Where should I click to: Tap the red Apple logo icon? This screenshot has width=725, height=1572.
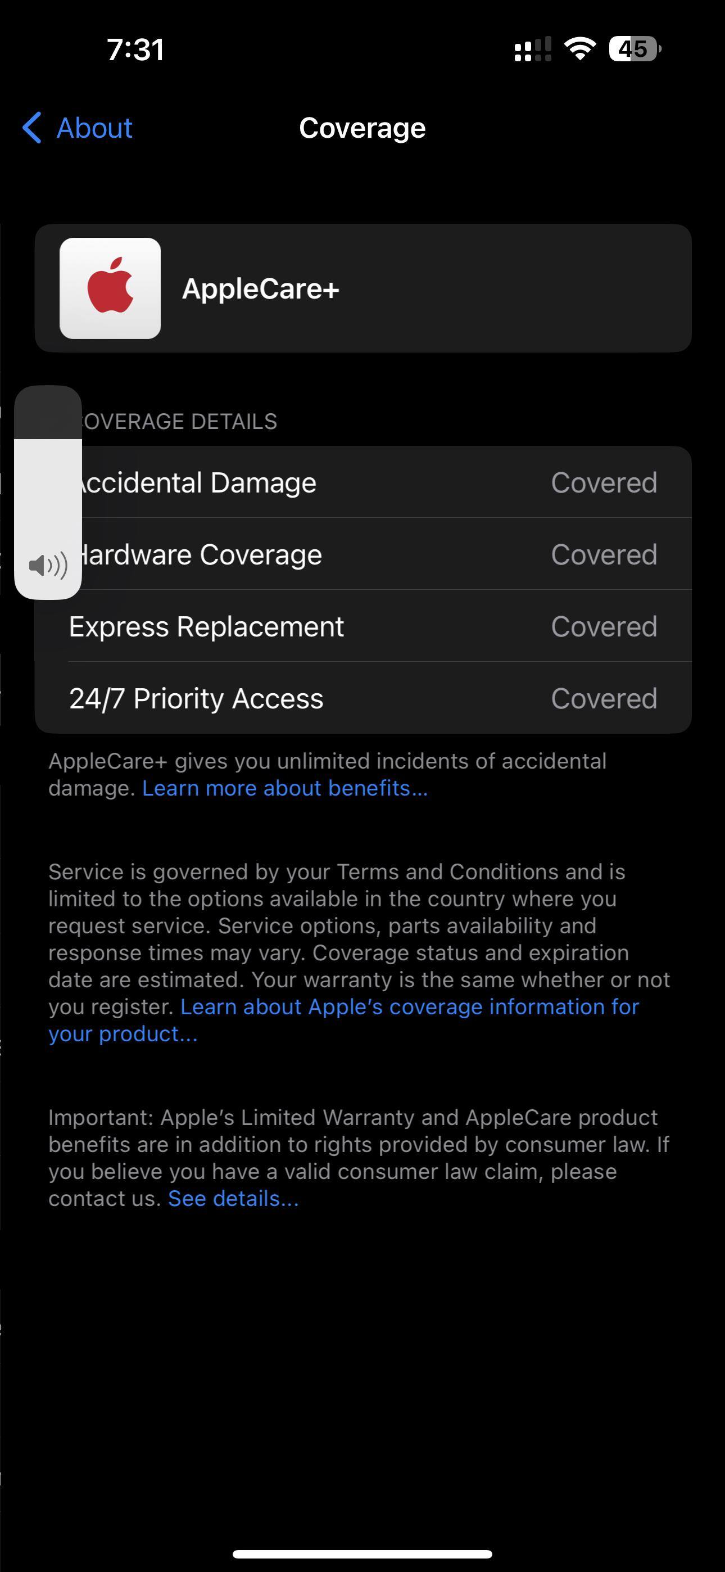[110, 288]
